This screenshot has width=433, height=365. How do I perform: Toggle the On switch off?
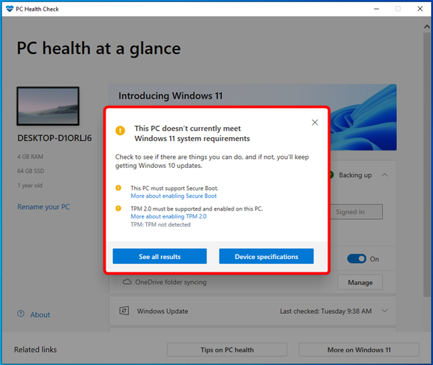pyautogui.click(x=356, y=259)
